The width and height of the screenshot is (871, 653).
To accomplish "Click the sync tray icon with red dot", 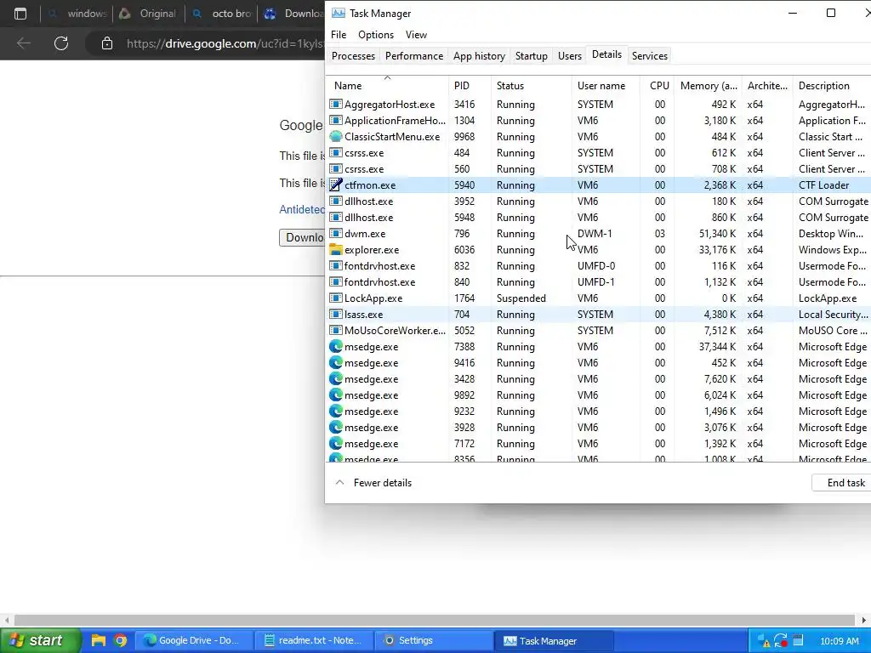I will 781,641.
